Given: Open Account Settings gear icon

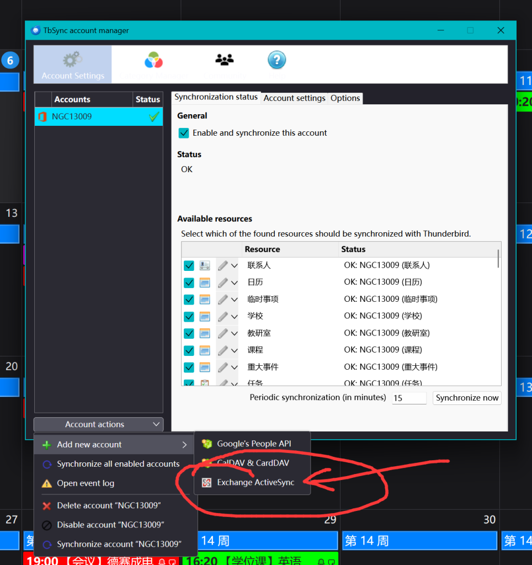Looking at the screenshot, I should [x=72, y=60].
